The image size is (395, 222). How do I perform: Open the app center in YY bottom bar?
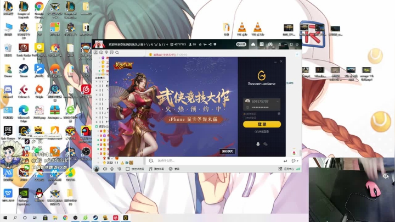click(286, 169)
